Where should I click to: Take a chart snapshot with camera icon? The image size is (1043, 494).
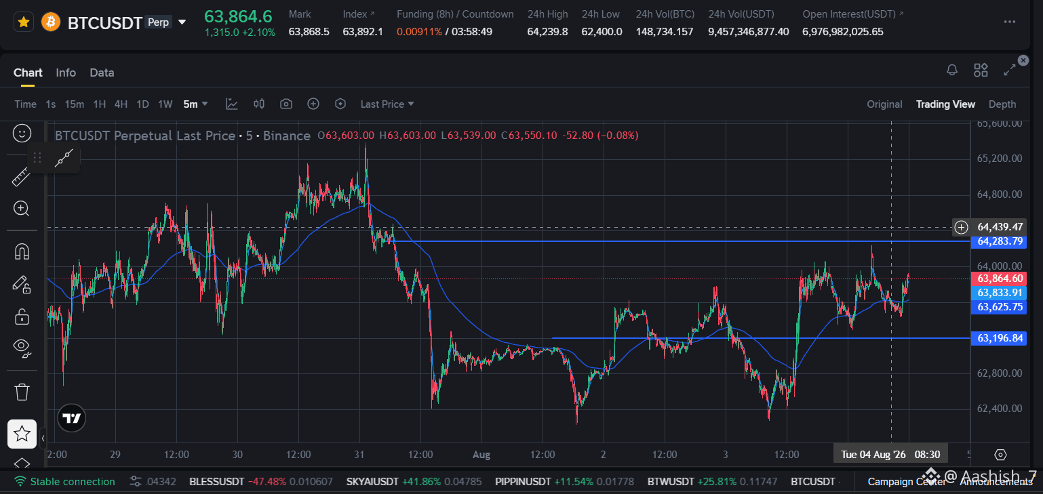(286, 104)
